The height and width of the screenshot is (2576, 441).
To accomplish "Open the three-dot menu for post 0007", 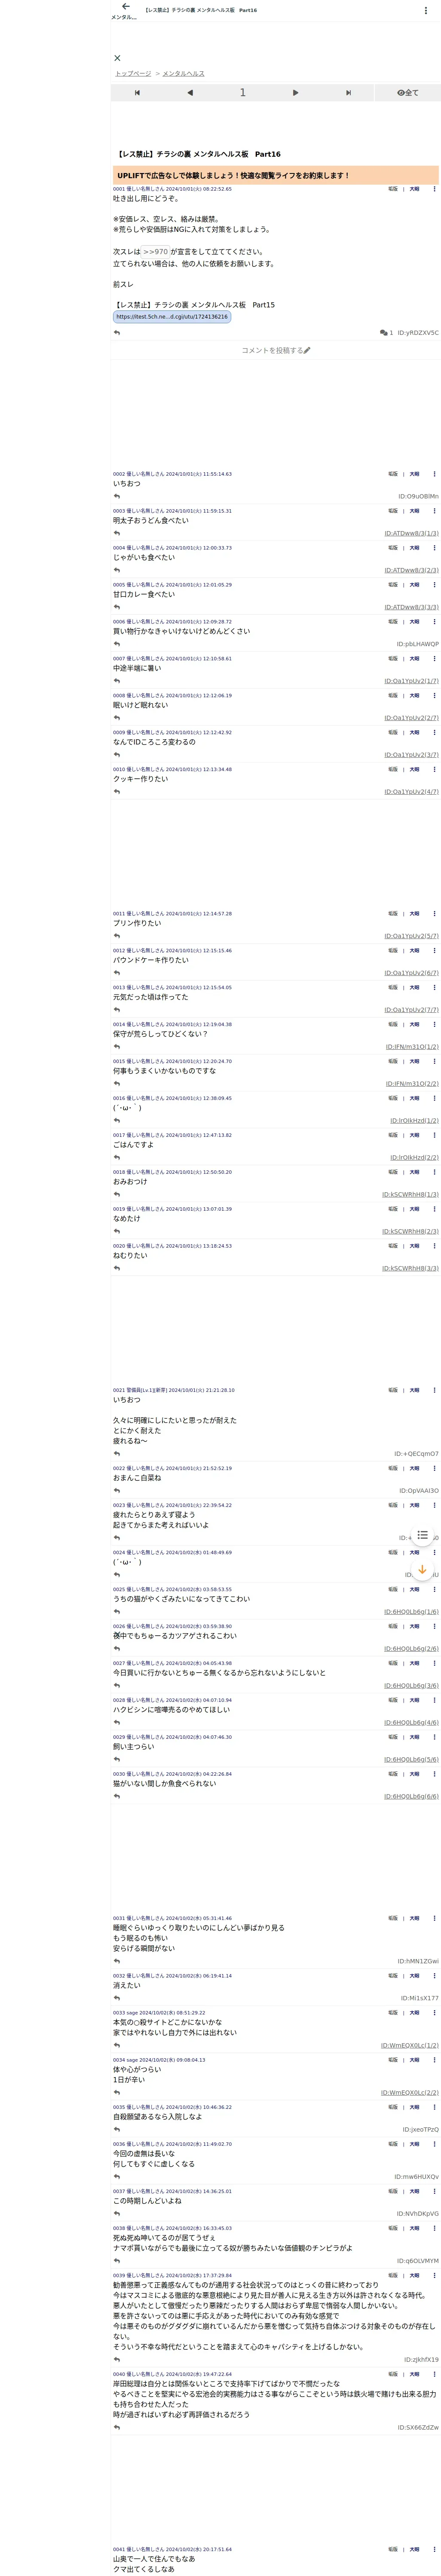I will 434,659.
